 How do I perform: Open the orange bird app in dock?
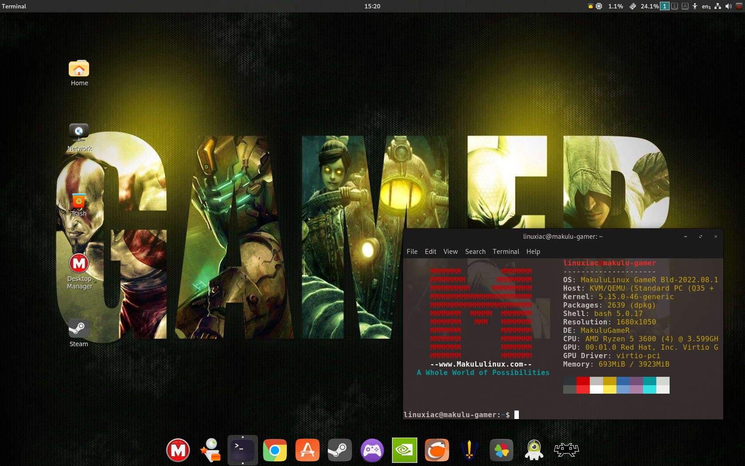(437, 450)
